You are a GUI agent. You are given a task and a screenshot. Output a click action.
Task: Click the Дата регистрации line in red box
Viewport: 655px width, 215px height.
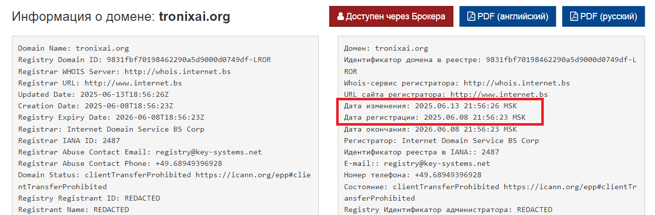pyautogui.click(x=435, y=118)
